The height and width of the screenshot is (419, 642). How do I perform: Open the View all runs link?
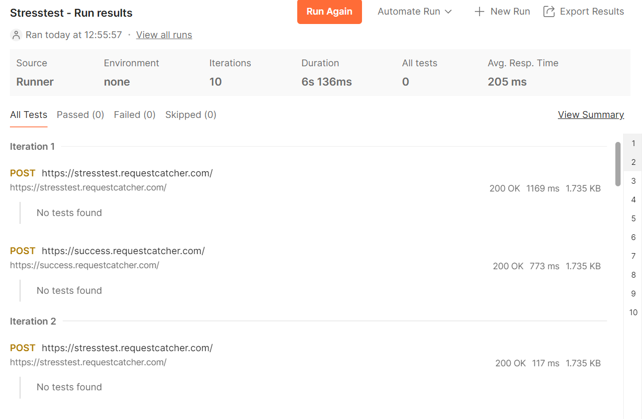tap(164, 35)
